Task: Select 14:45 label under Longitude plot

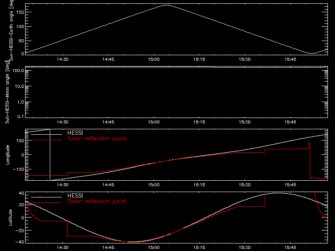Action: click(108, 184)
